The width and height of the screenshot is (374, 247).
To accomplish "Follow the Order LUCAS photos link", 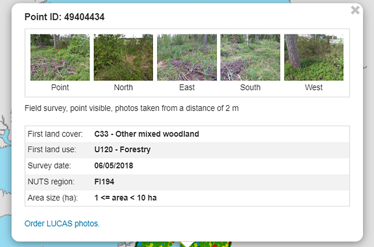I will (x=62, y=223).
